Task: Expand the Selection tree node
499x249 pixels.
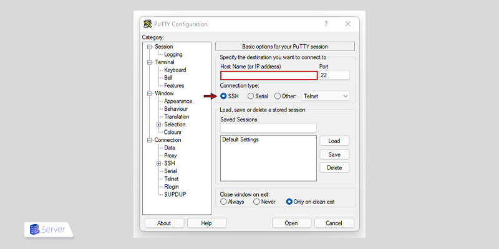Action: 158,125
